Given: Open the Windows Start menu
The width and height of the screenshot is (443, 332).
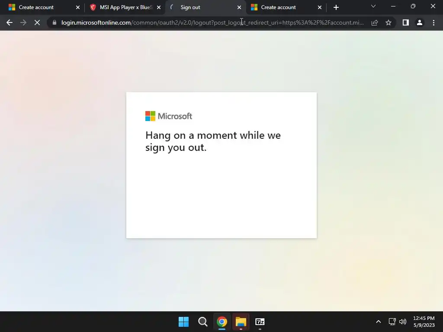Looking at the screenshot, I should 183,322.
